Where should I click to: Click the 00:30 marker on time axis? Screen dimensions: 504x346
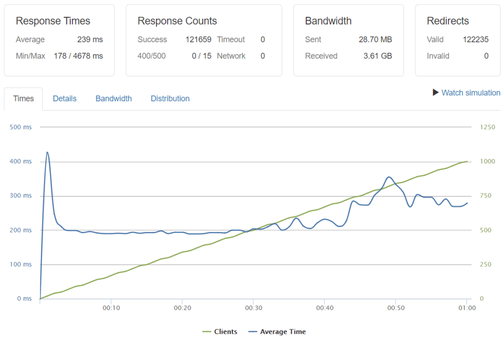(x=253, y=308)
